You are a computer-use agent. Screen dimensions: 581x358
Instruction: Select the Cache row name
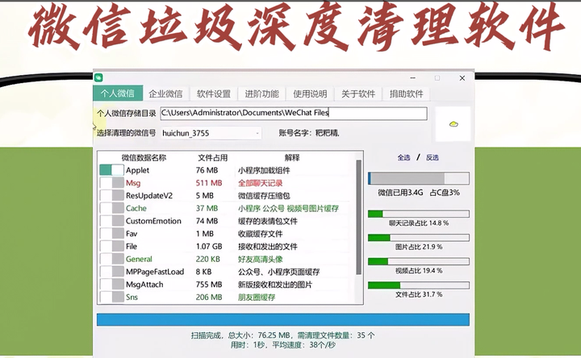136,208
